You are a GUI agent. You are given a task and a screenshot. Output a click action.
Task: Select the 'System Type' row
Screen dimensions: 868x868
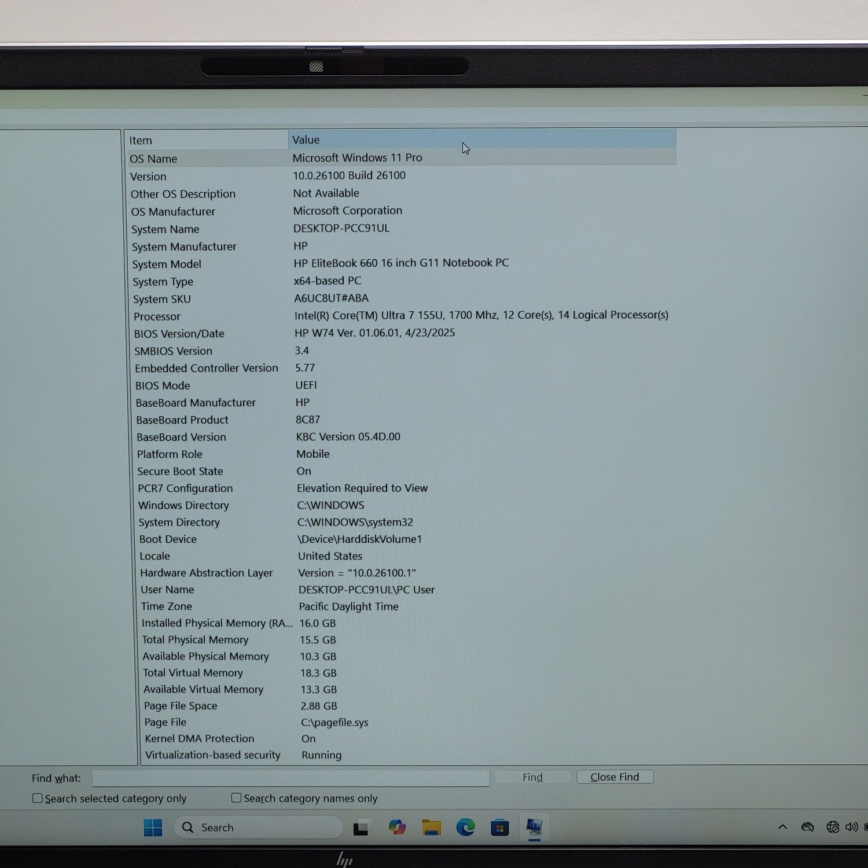coord(163,282)
